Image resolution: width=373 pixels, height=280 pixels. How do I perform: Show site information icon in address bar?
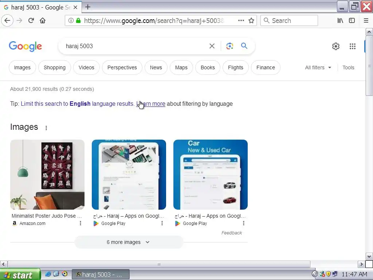pyautogui.click(x=71, y=20)
